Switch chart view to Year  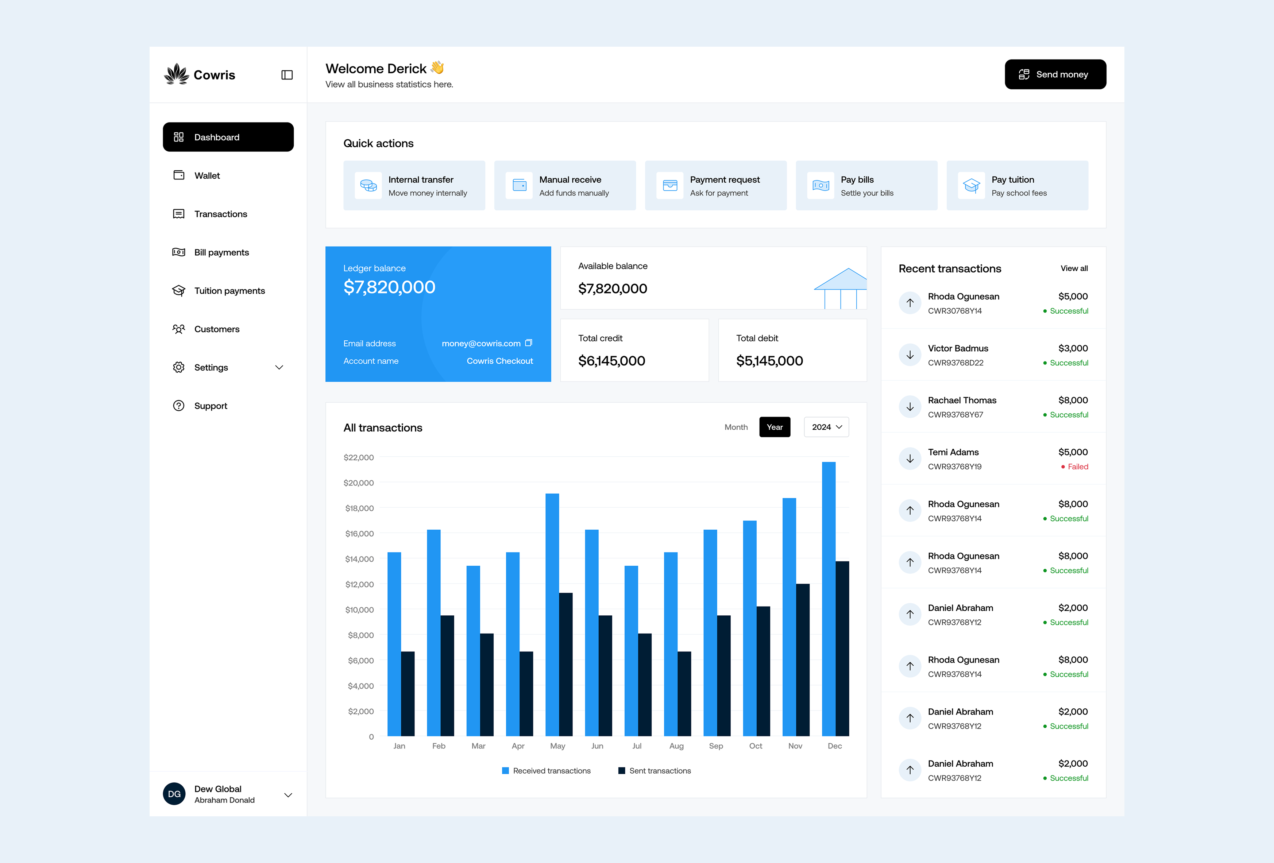click(775, 427)
